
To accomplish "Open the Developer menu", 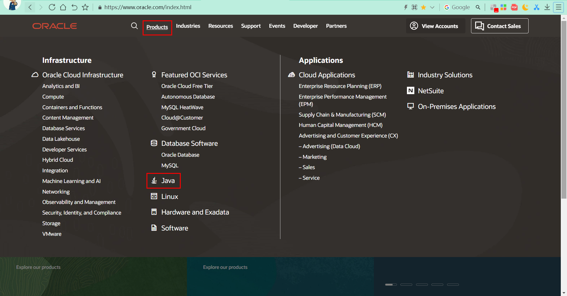I will (306, 26).
